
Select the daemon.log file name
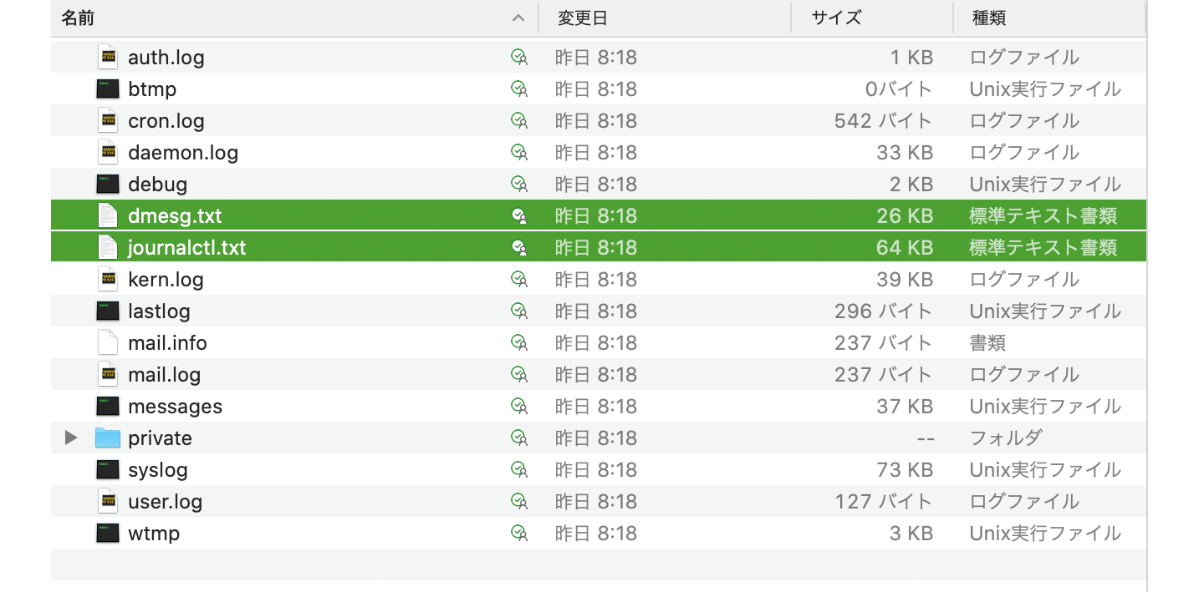(x=183, y=153)
